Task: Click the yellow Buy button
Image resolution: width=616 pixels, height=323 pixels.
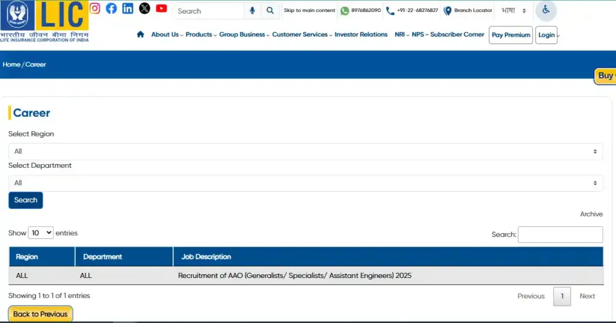Action: (605, 75)
